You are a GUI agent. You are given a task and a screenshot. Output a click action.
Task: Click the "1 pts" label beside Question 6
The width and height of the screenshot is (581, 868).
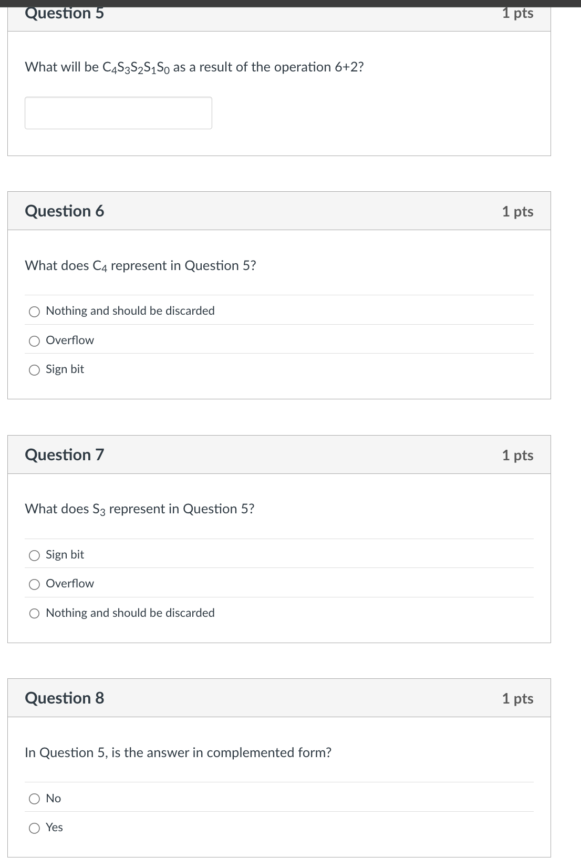[518, 211]
